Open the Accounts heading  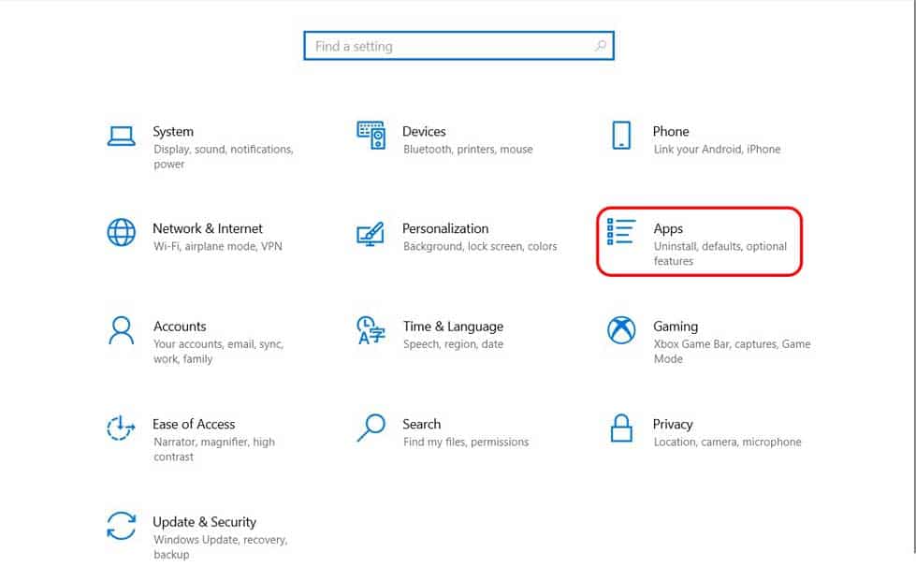[180, 327]
